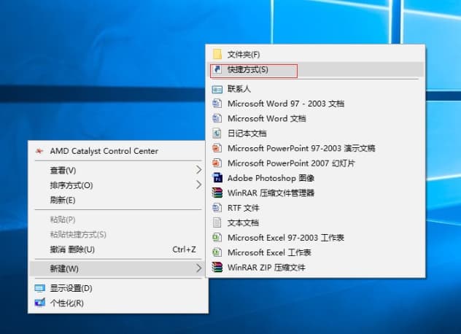Select Microsoft Word 文档 from the new menu
This screenshot has width=461, height=334.
tap(266, 118)
